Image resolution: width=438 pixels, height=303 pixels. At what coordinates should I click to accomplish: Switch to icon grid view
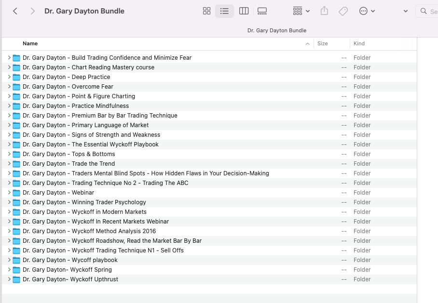(x=206, y=11)
